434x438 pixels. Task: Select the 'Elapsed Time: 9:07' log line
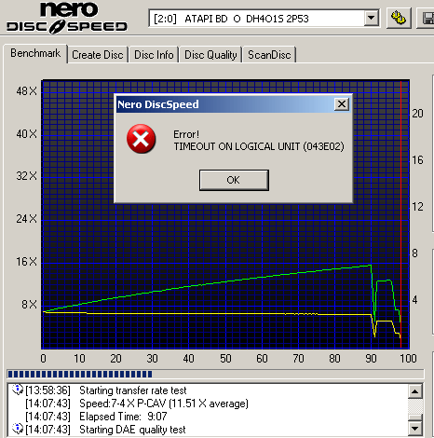coord(123,417)
